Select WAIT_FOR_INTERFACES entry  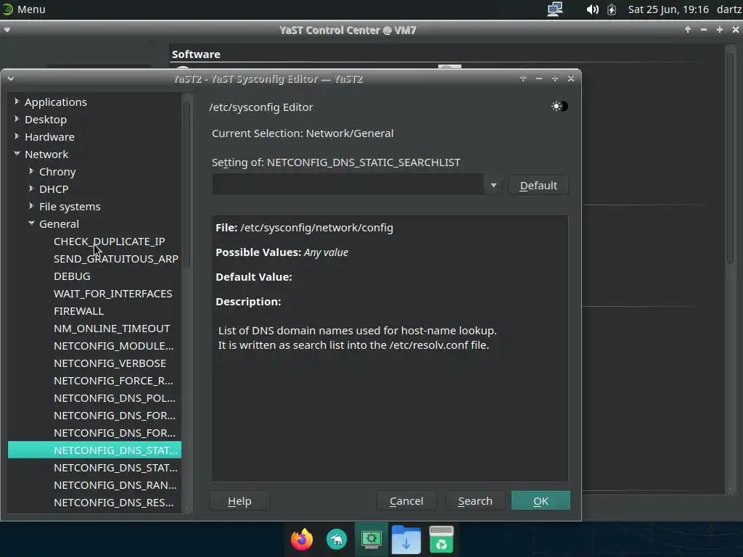click(x=112, y=294)
